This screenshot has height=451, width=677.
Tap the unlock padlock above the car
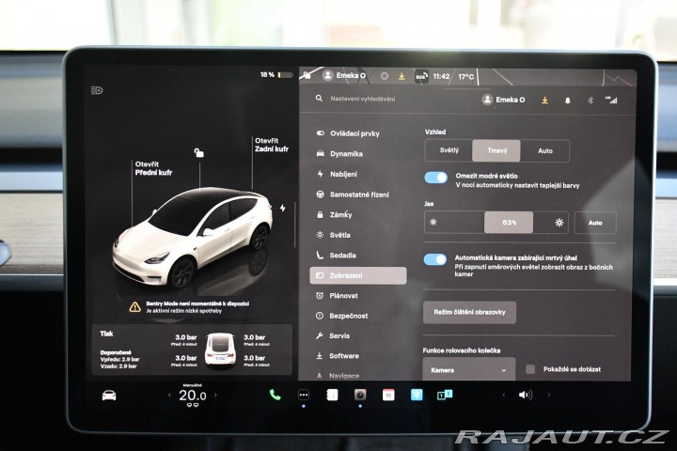[x=198, y=153]
